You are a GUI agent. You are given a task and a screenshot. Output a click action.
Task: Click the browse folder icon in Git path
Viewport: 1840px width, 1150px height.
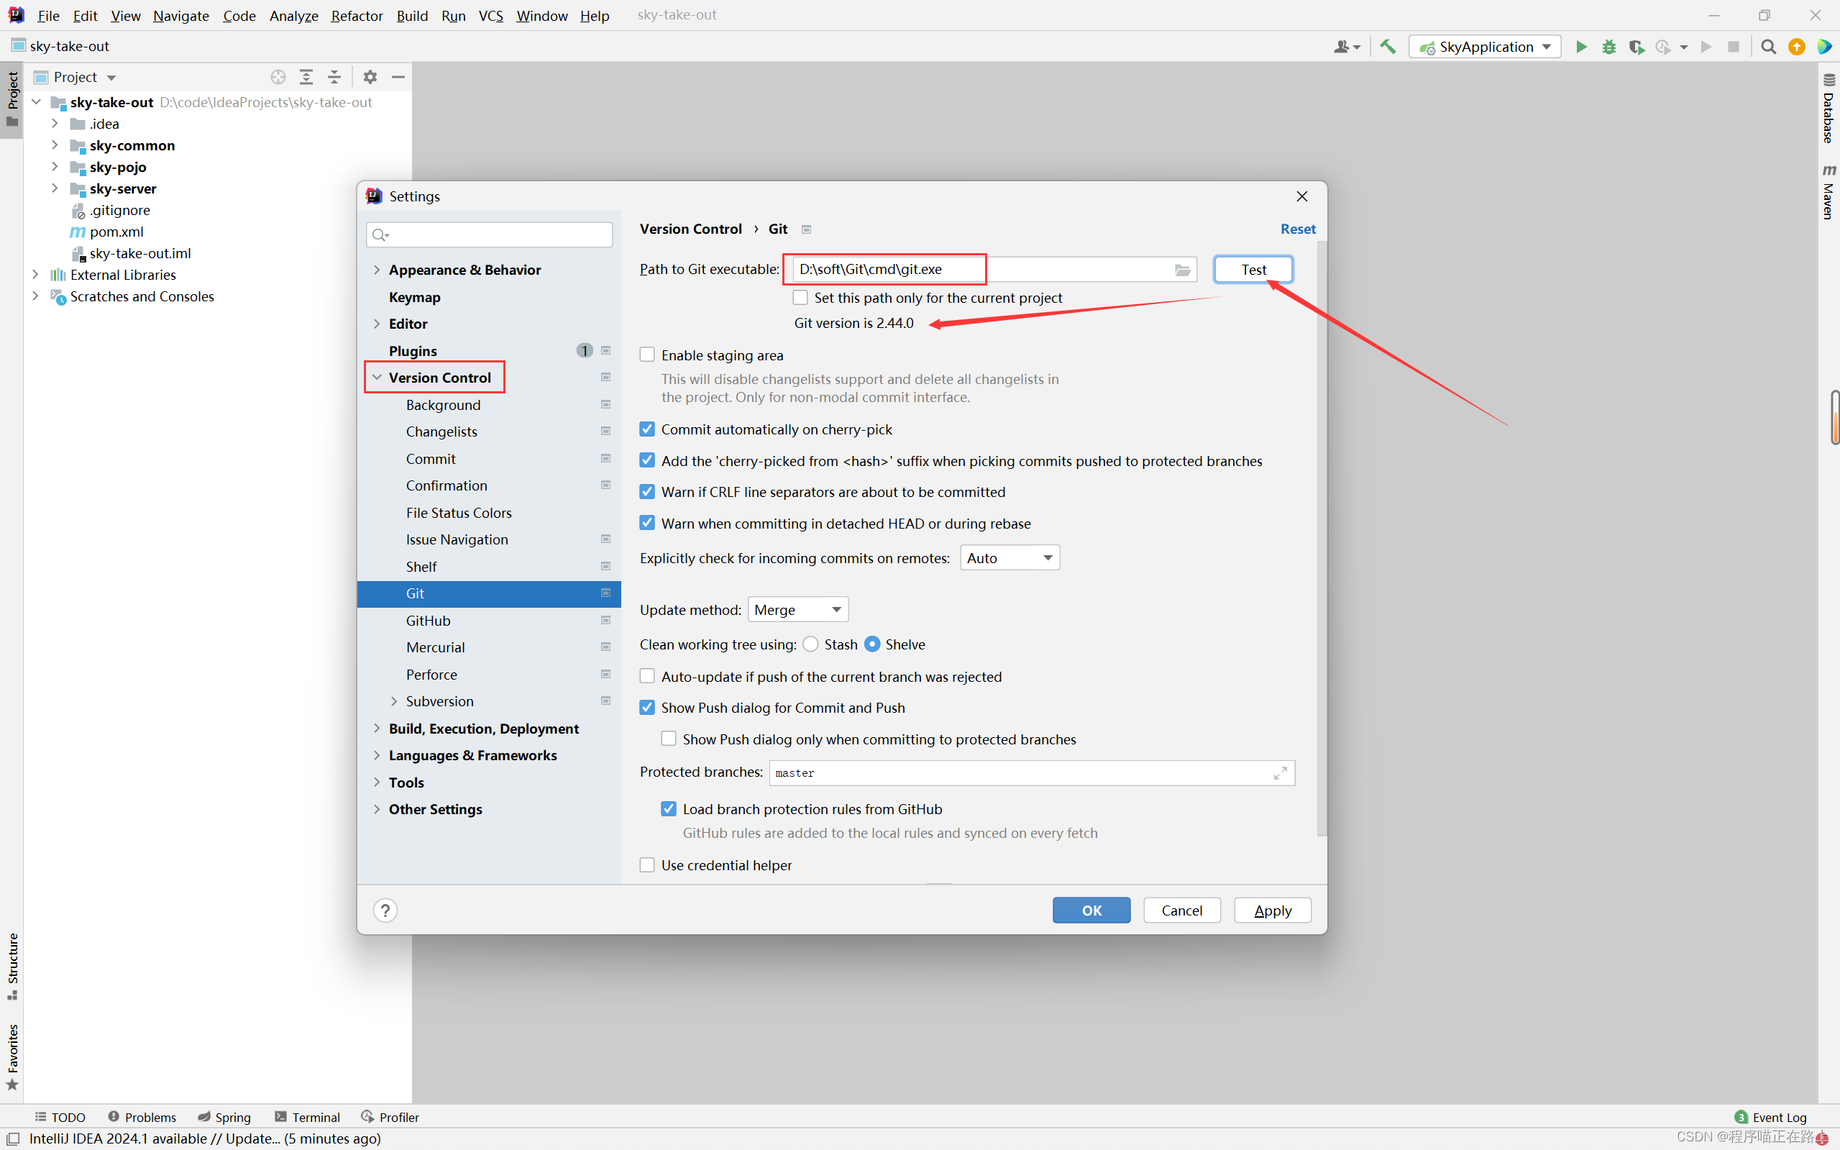1182,270
